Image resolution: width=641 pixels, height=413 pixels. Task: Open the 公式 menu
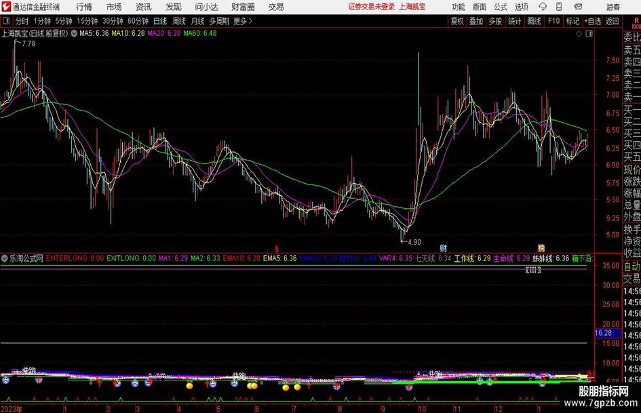point(500,7)
